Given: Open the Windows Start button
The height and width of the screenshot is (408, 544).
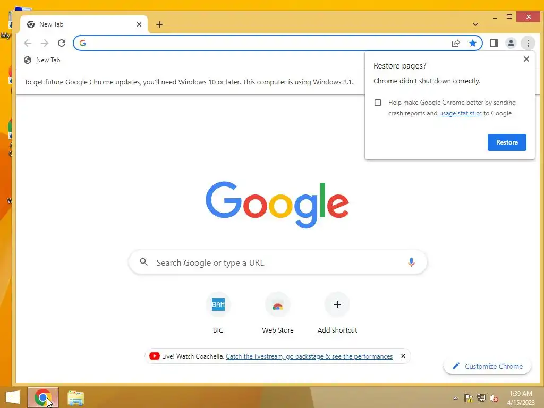Looking at the screenshot, I should 13,397.
